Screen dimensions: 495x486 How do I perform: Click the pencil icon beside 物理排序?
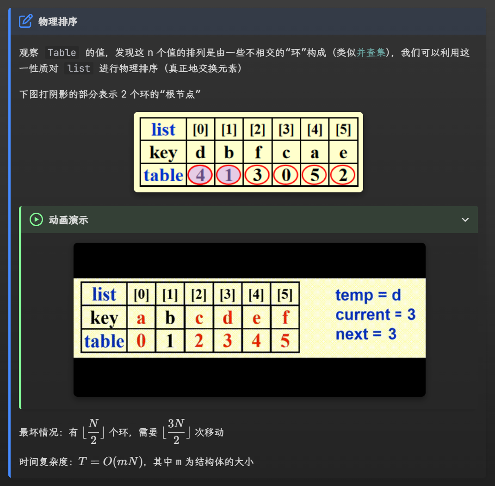pyautogui.click(x=25, y=21)
